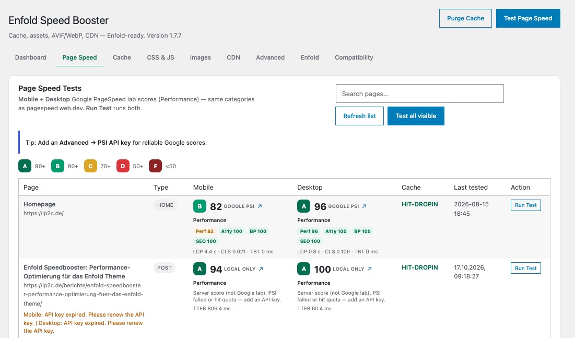This screenshot has height=338, width=575.
Task: Click the LCP 4.4 s metrics line
Action: 233,251
